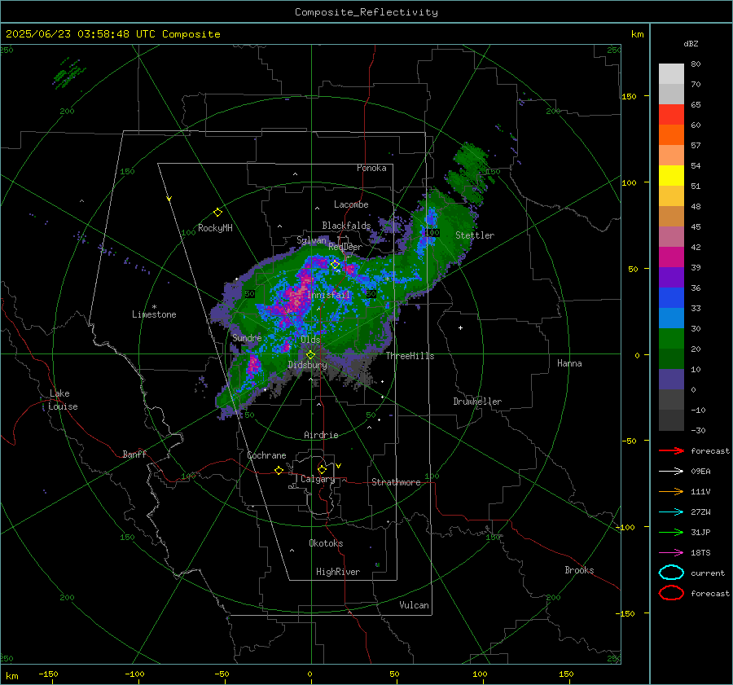Viewport: 733px width, 685px height.
Task: Click the dBZ legend heading
Action: pyautogui.click(x=691, y=43)
